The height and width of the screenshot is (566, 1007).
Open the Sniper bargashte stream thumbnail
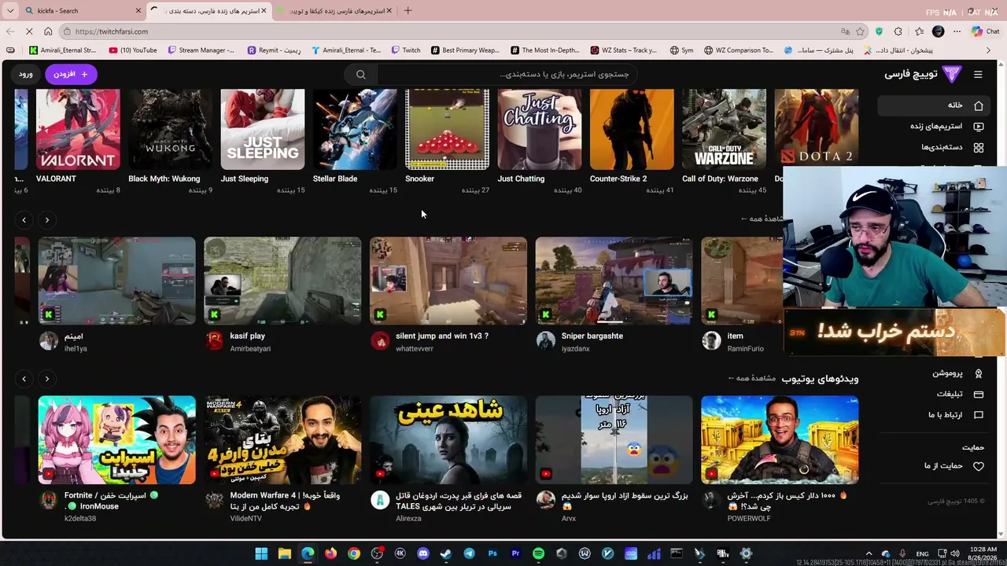614,281
